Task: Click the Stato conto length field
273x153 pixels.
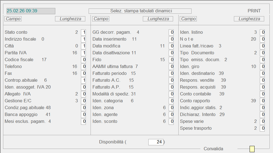Action: click(x=83, y=32)
